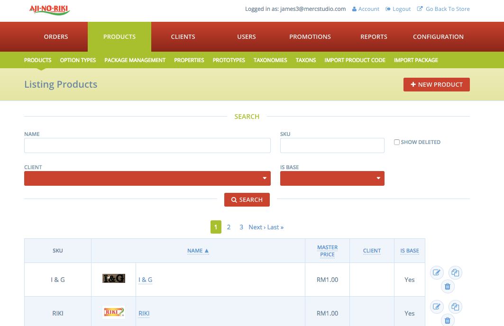Viewport: 504px width, 326px height.
Task: Open the RIKI product thumbnail image
Action: pyautogui.click(x=114, y=313)
